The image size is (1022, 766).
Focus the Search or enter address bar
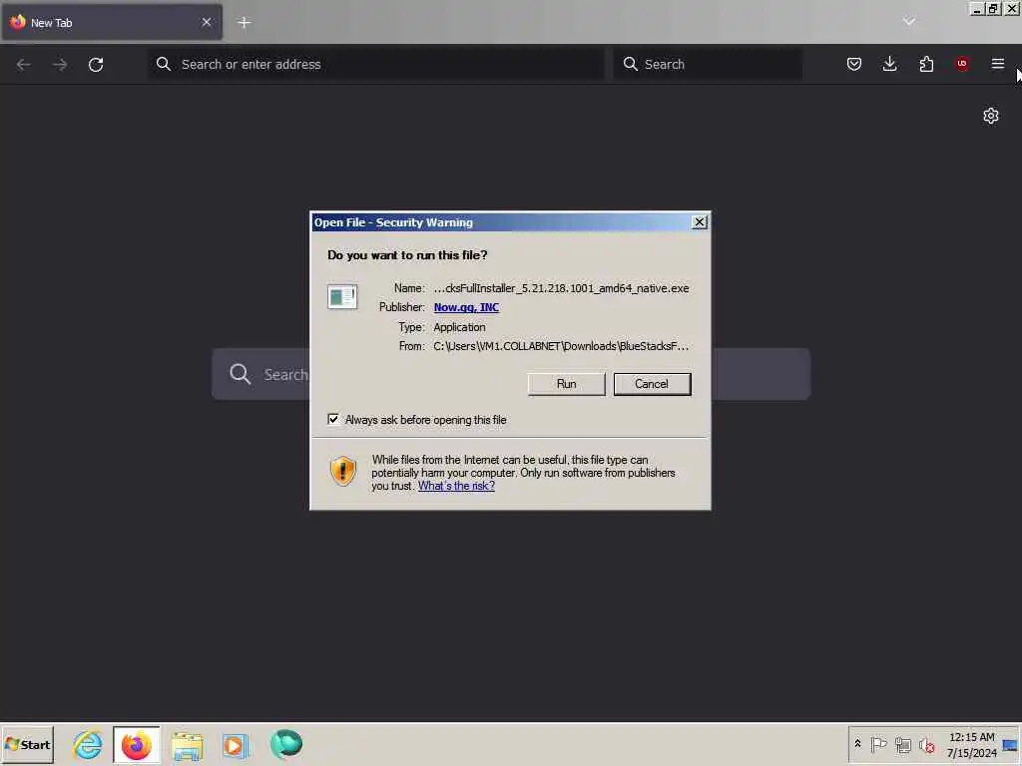[x=376, y=64]
